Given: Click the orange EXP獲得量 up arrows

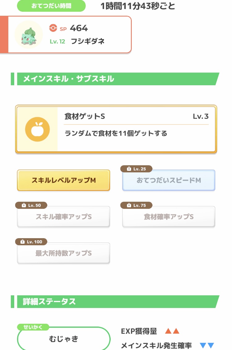Looking at the screenshot, I should (x=172, y=331).
